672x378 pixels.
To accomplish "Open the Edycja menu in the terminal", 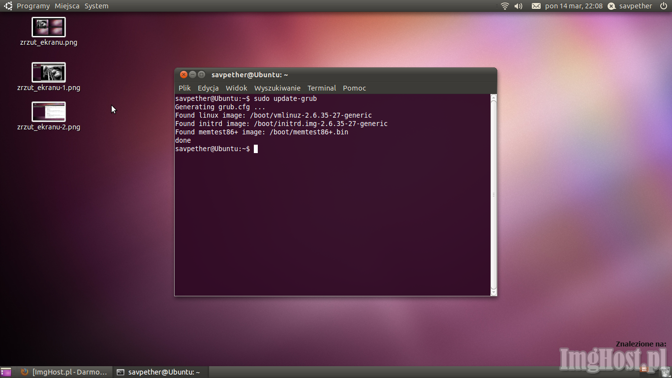I will coord(208,88).
